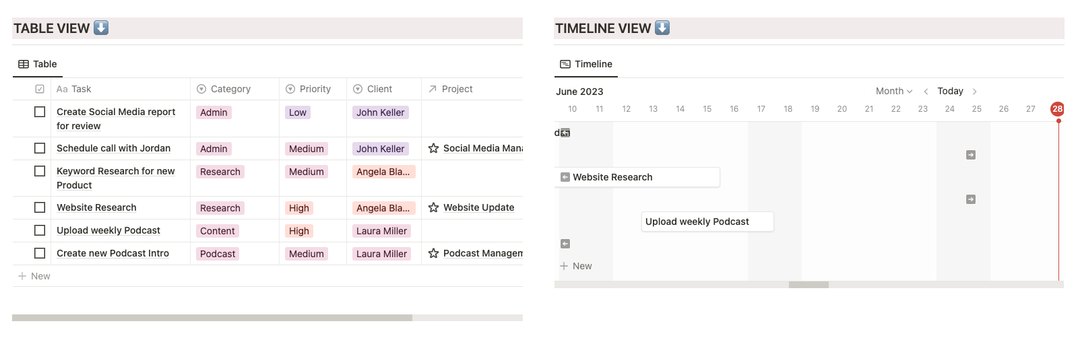Check the Schedule call with Jordan checkbox
Viewport: 1078px width, 340px height.
(40, 148)
